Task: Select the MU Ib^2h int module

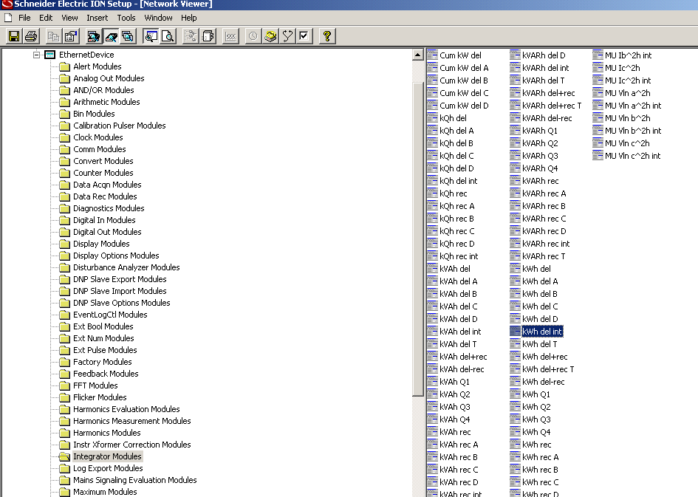Action: 628,55
